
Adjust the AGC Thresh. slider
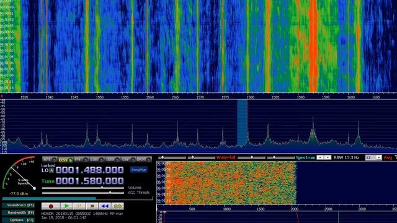pyautogui.click(x=83, y=193)
